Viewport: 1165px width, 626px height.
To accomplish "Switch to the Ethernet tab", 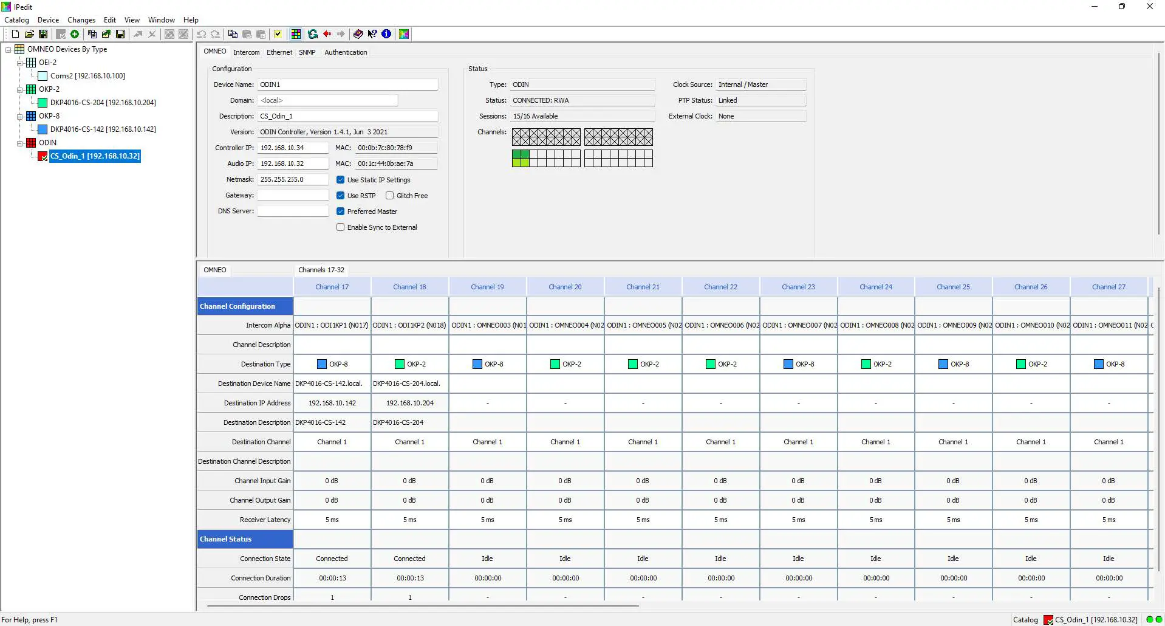I will click(279, 52).
